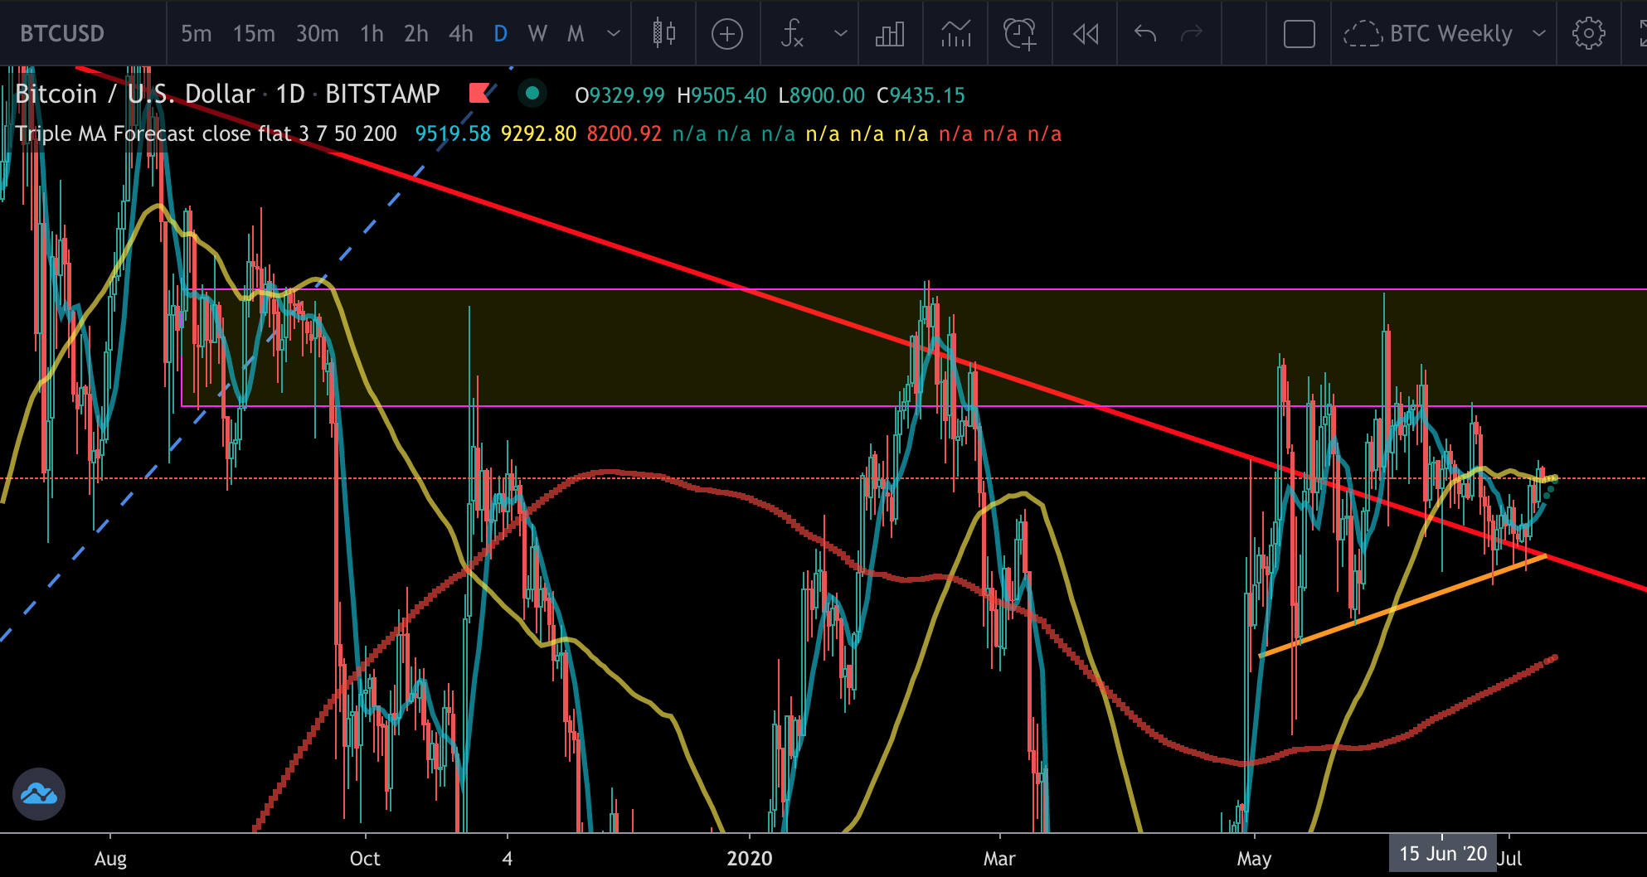This screenshot has width=1647, height=877.
Task: Click the 9292.80 indicator value
Action: [538, 133]
